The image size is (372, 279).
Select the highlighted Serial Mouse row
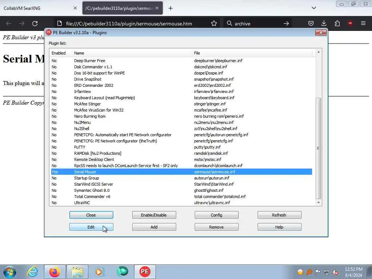tap(182, 172)
